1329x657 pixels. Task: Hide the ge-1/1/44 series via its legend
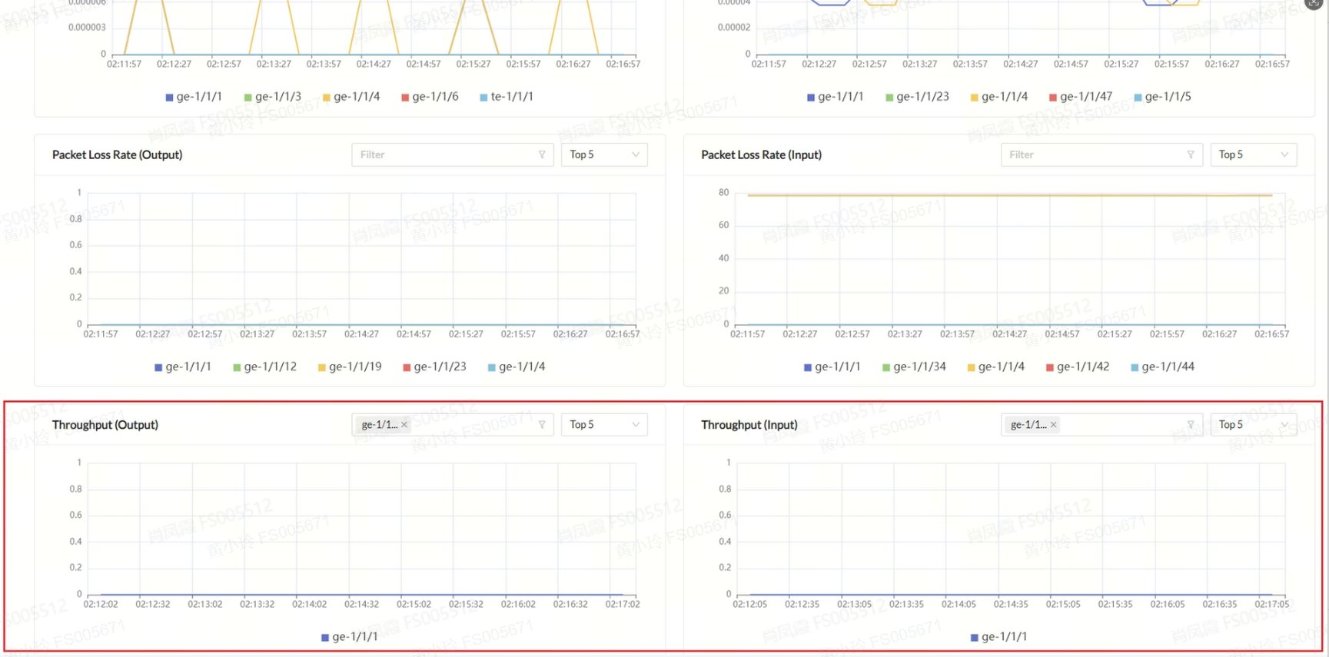[x=1168, y=367]
